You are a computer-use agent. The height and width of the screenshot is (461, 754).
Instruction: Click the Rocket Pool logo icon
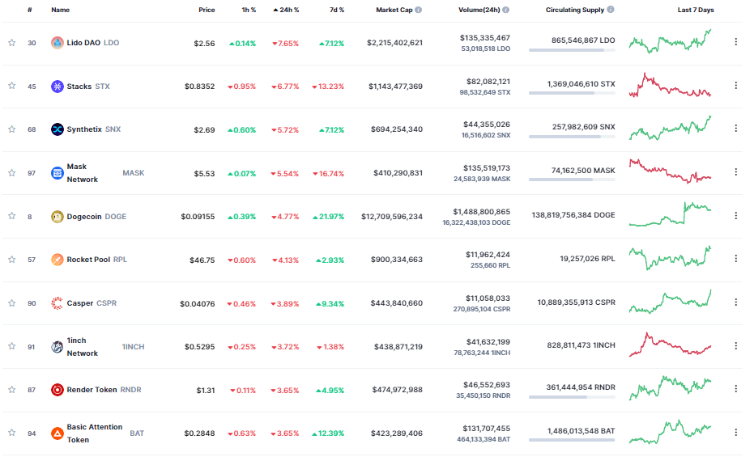pyautogui.click(x=58, y=260)
